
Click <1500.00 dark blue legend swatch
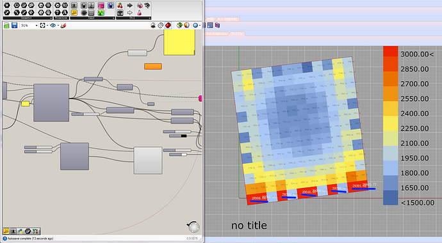(390, 198)
